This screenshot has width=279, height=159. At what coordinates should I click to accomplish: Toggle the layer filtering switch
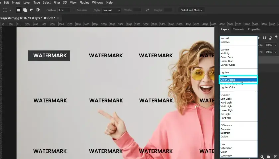pyautogui.click(x=276, y=37)
